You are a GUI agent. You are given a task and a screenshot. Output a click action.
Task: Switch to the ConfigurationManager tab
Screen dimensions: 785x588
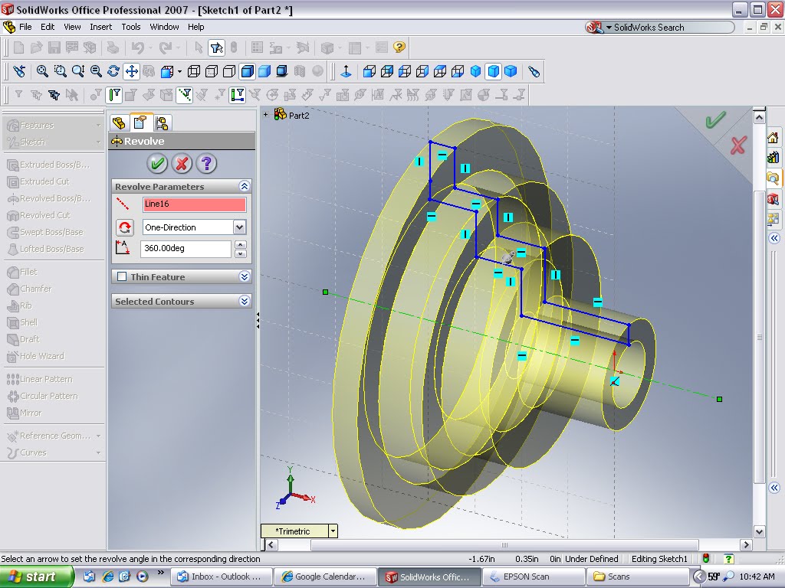tap(162, 123)
